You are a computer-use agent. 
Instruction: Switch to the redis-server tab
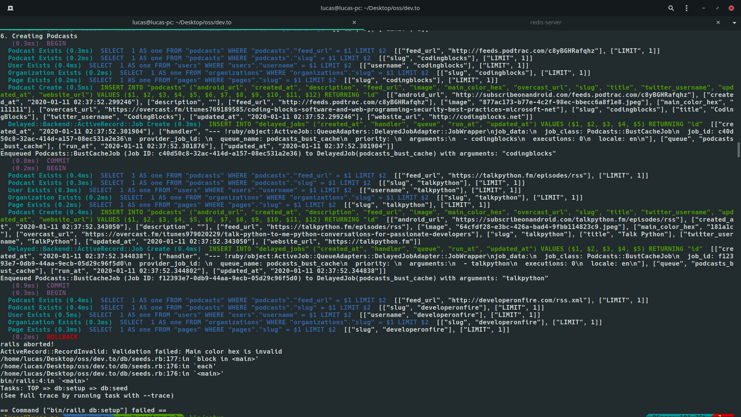tap(546, 22)
